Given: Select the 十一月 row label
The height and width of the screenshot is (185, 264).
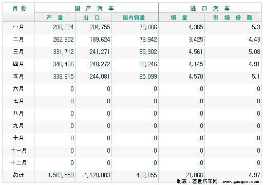Looking at the screenshot, I should [18, 151].
